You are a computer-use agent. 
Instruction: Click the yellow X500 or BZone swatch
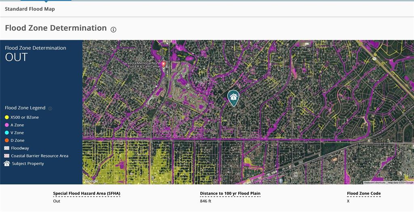(7, 118)
